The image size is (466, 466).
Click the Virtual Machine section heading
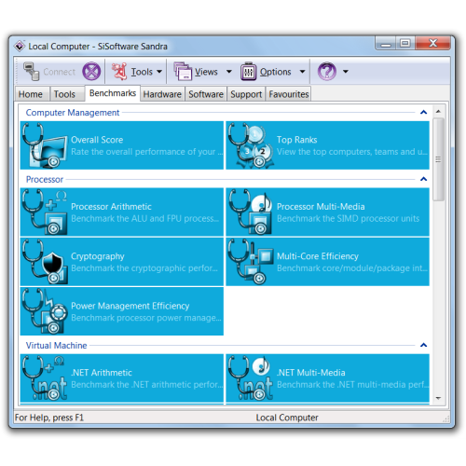(x=56, y=346)
